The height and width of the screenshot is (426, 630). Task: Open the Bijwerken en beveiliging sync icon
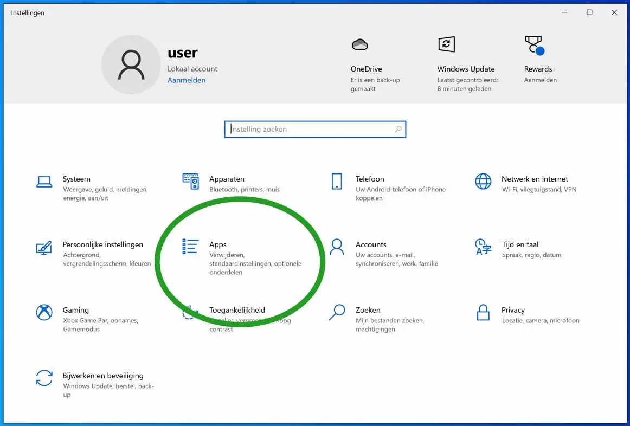coord(44,378)
